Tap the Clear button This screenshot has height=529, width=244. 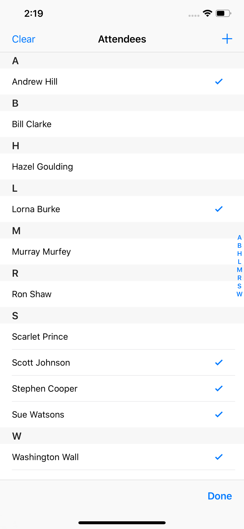(x=24, y=39)
